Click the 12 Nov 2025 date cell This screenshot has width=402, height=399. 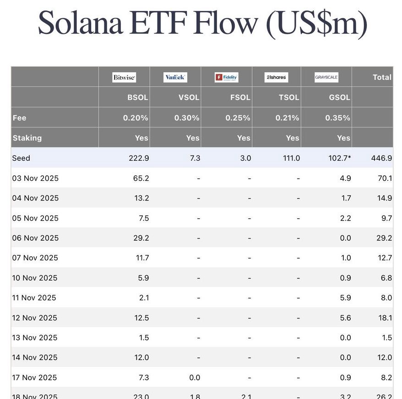coord(35,318)
